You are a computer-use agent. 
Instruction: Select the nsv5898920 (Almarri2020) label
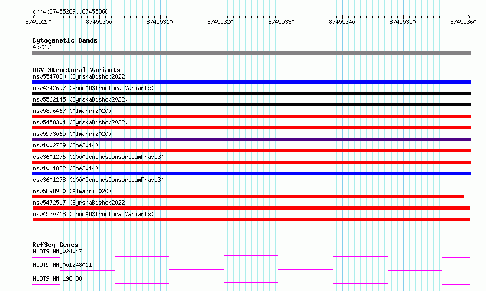72,191
